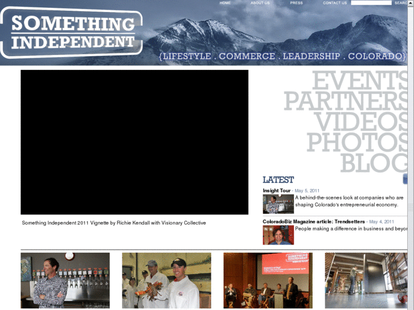Open the BLOG section

374,163
